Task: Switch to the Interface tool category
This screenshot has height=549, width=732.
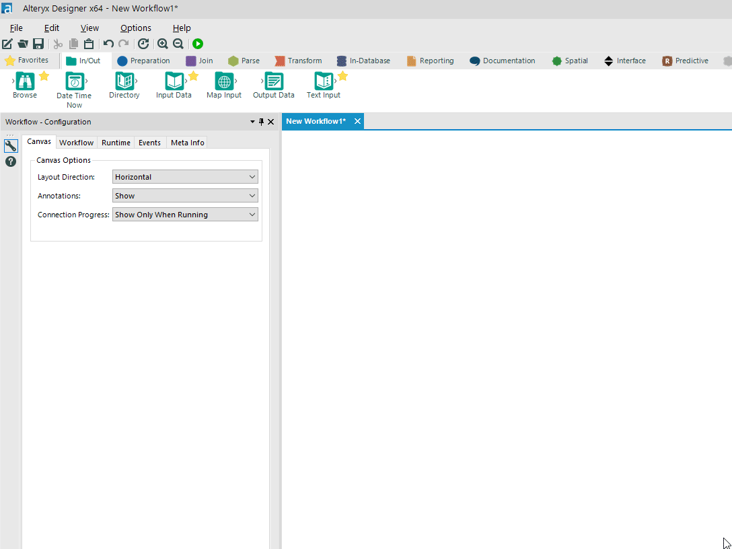Action: 625,61
